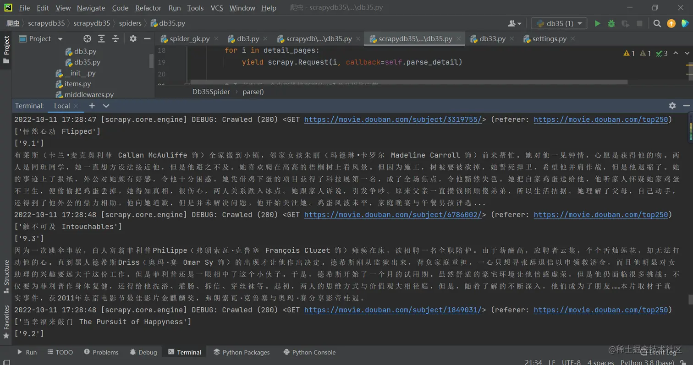Open the File menu

(x=24, y=8)
